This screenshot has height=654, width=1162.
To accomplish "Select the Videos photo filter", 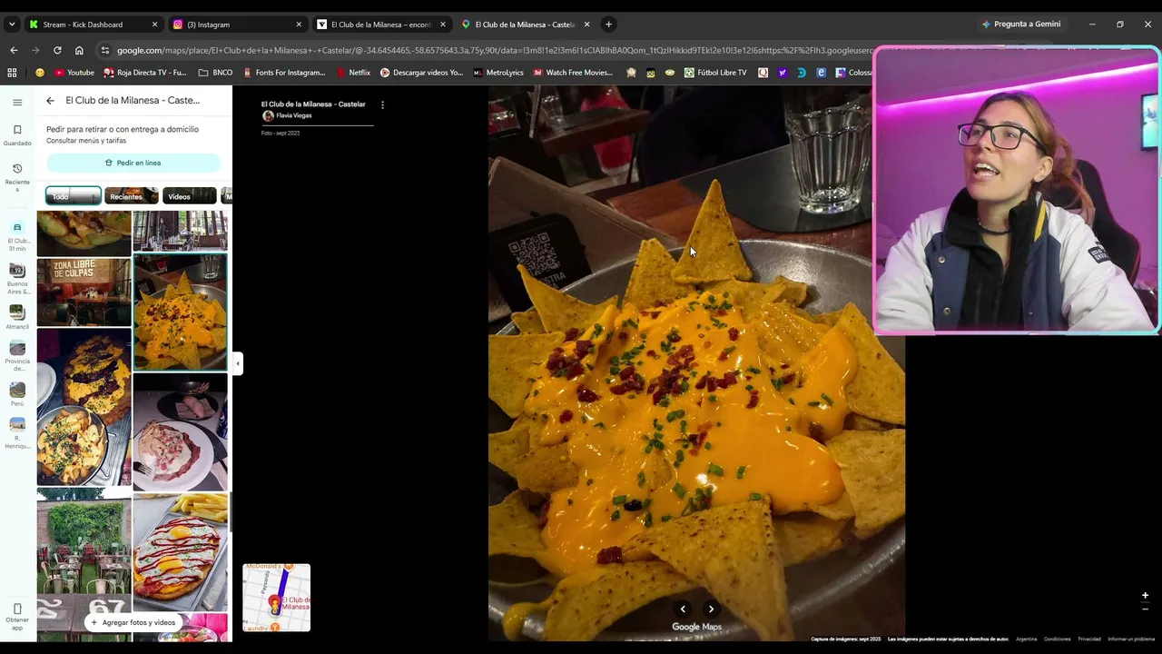I will click(190, 196).
